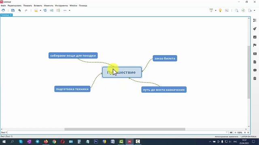This screenshot has width=259, height=145.
Task: Open the Инструменты menu
Action: (62, 6)
